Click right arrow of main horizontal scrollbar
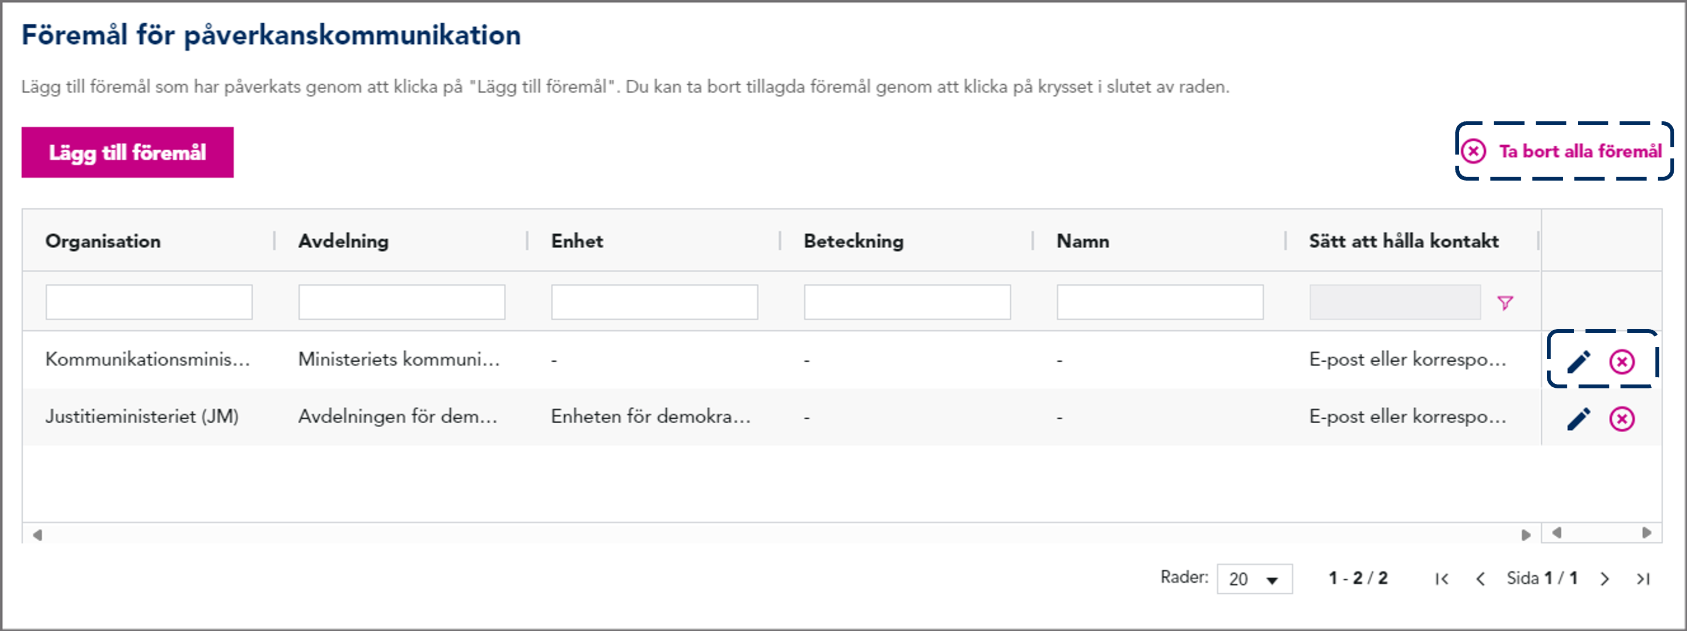This screenshot has height=631, width=1687. pos(1526,535)
